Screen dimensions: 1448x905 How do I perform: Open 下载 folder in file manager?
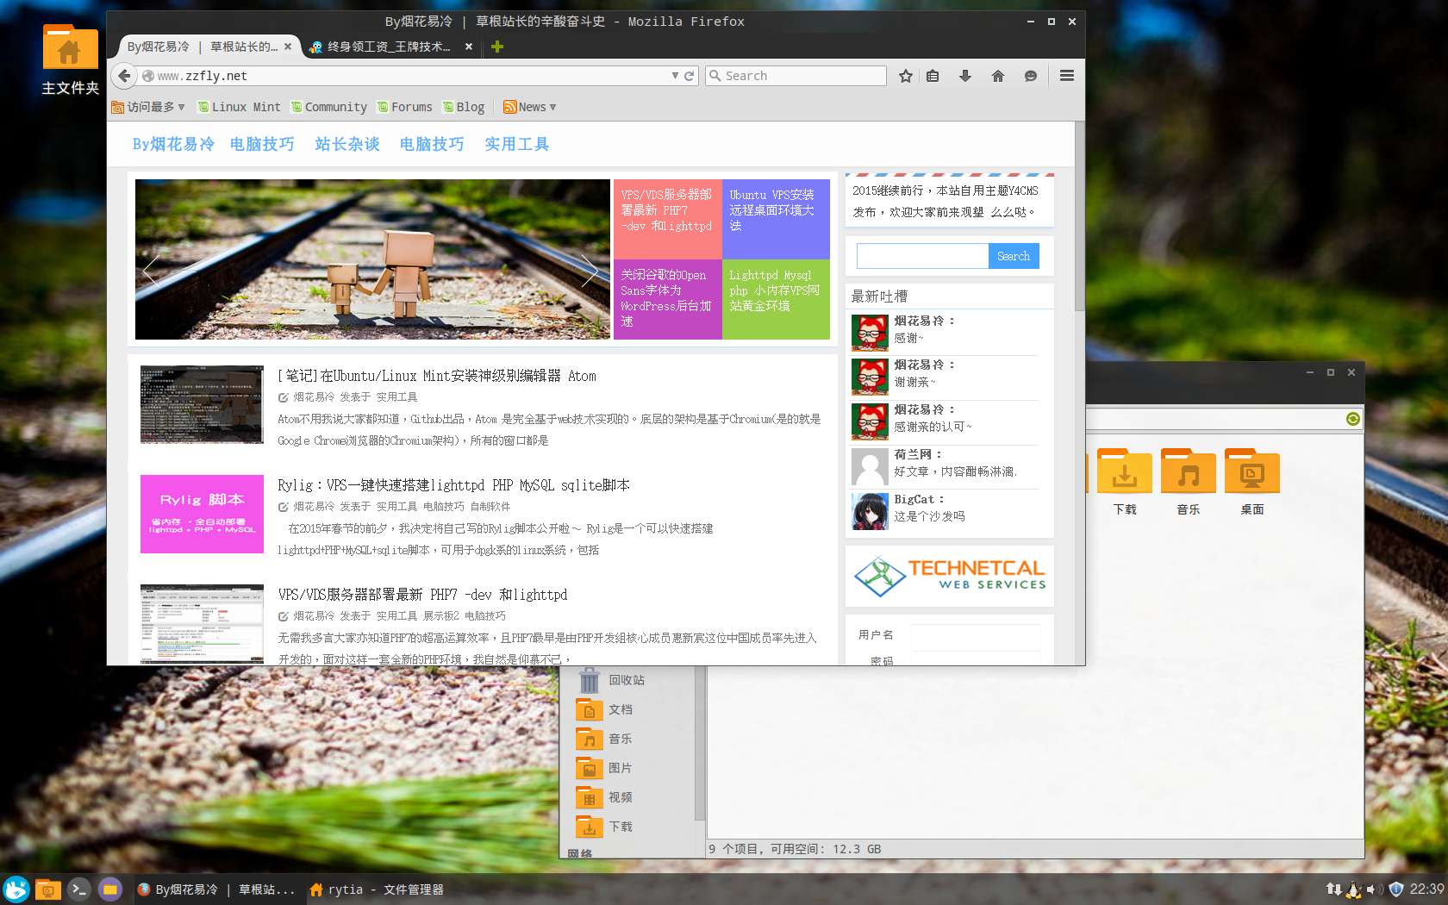(1125, 483)
